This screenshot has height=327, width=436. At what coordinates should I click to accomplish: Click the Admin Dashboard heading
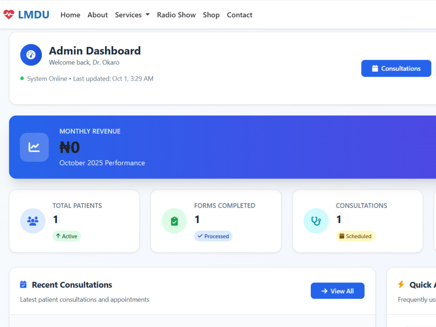[x=95, y=51]
